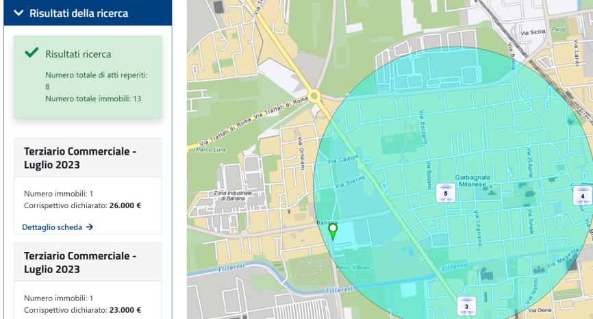Click the Numero totale immobili: 13 text
This screenshot has height=319, width=593.
92,99
